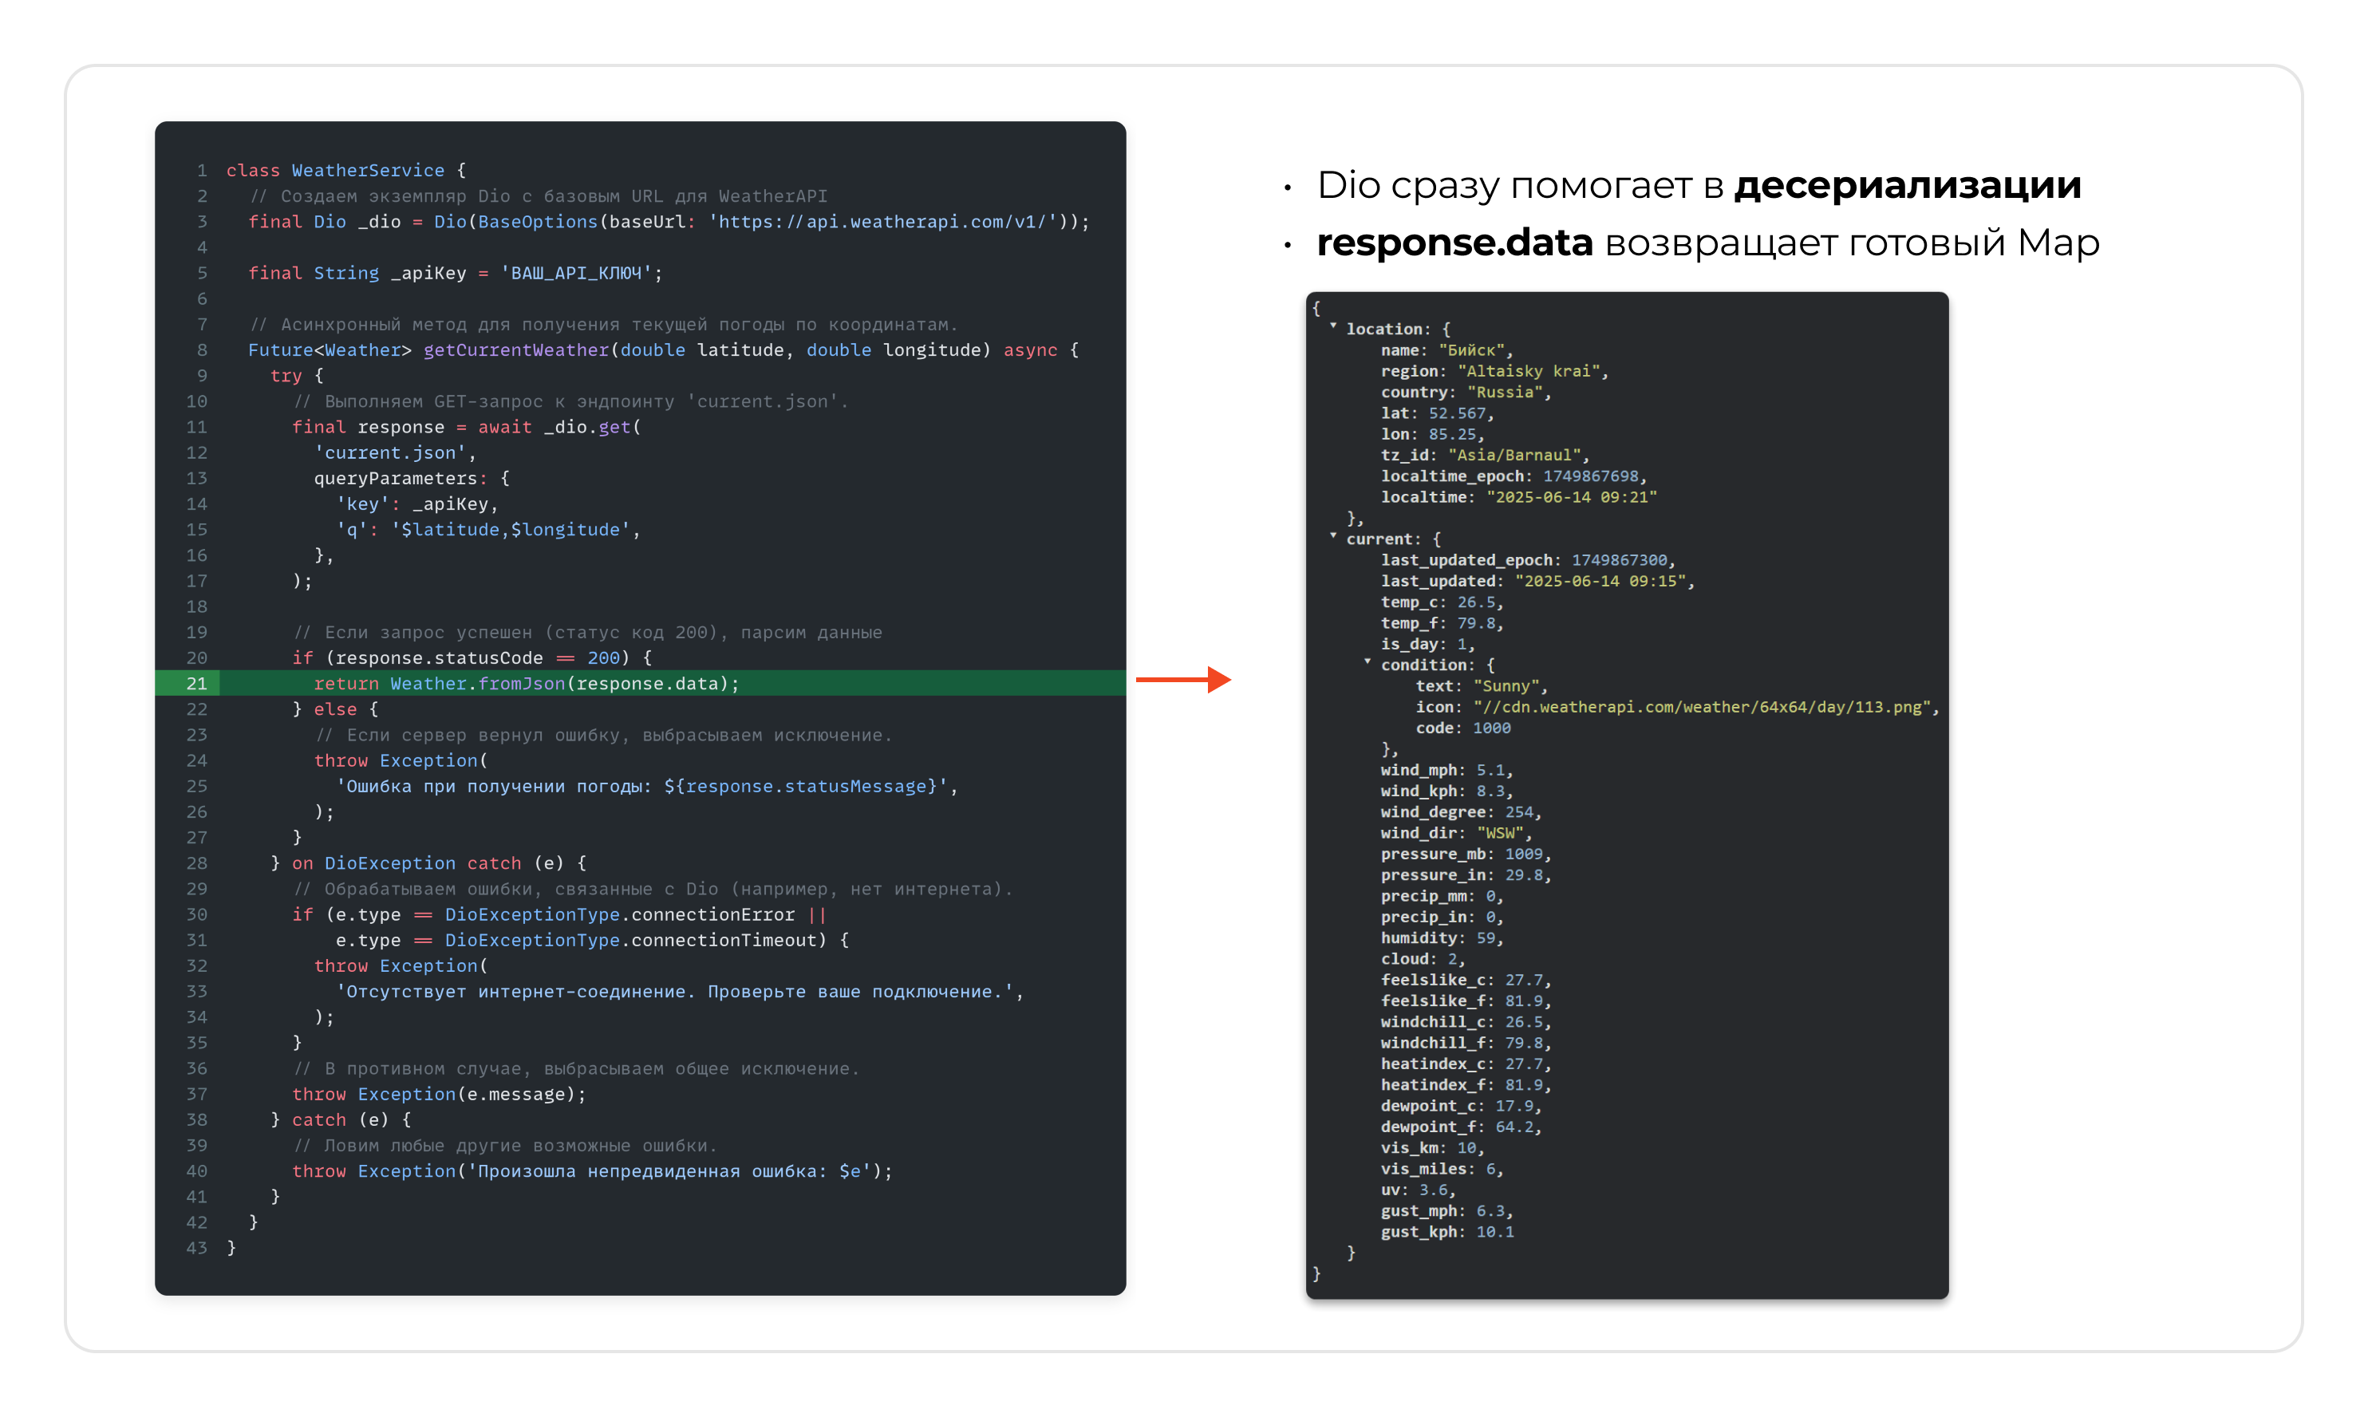This screenshot has height=1417, width=2368.
Task: Click line number 1 in gutter
Action: [202, 170]
